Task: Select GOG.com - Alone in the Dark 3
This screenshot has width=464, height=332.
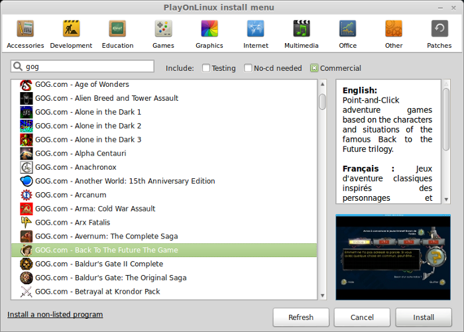Action: (x=164, y=140)
